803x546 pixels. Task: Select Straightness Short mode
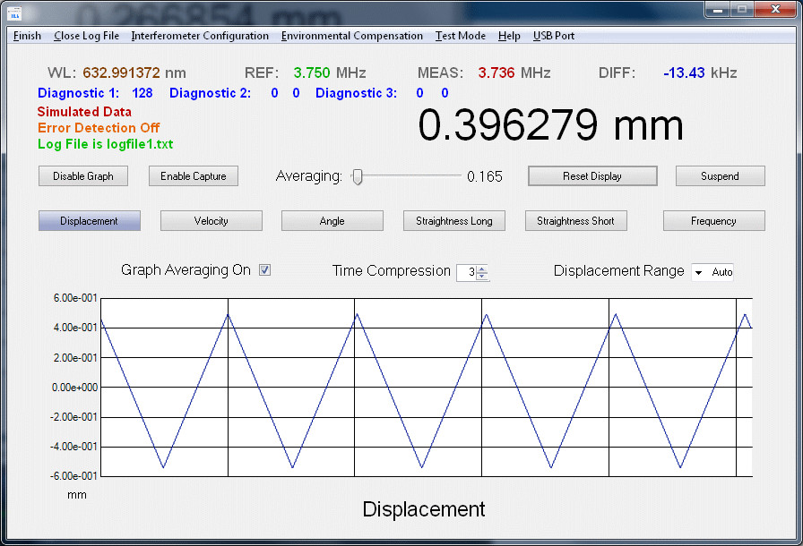click(575, 221)
